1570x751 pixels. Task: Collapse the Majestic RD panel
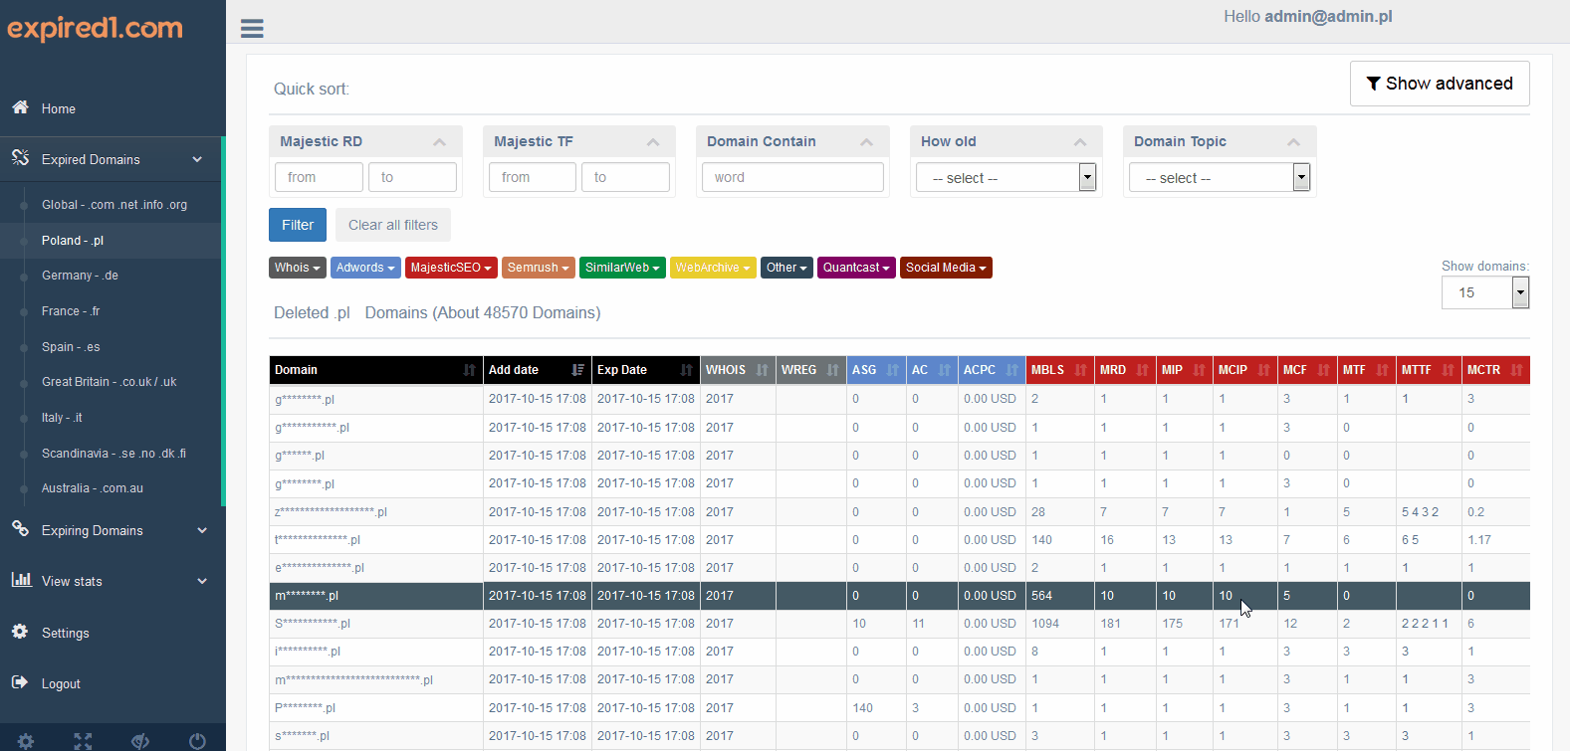439,142
